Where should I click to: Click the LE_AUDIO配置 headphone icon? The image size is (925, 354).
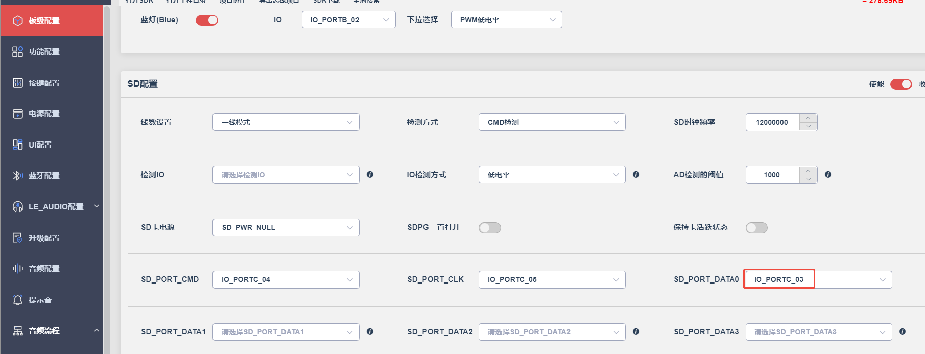point(18,207)
